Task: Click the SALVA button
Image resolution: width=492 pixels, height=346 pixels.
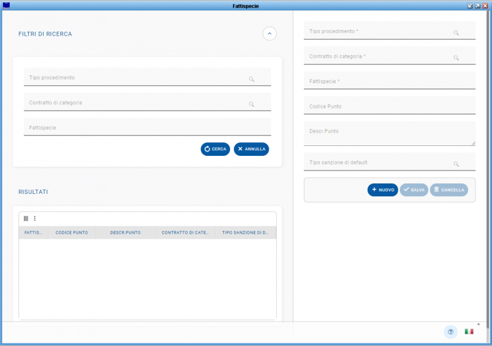Action: (x=414, y=190)
